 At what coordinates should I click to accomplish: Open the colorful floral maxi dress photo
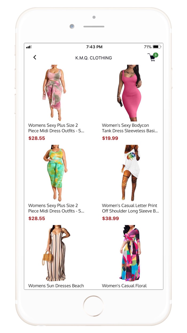[130, 253]
